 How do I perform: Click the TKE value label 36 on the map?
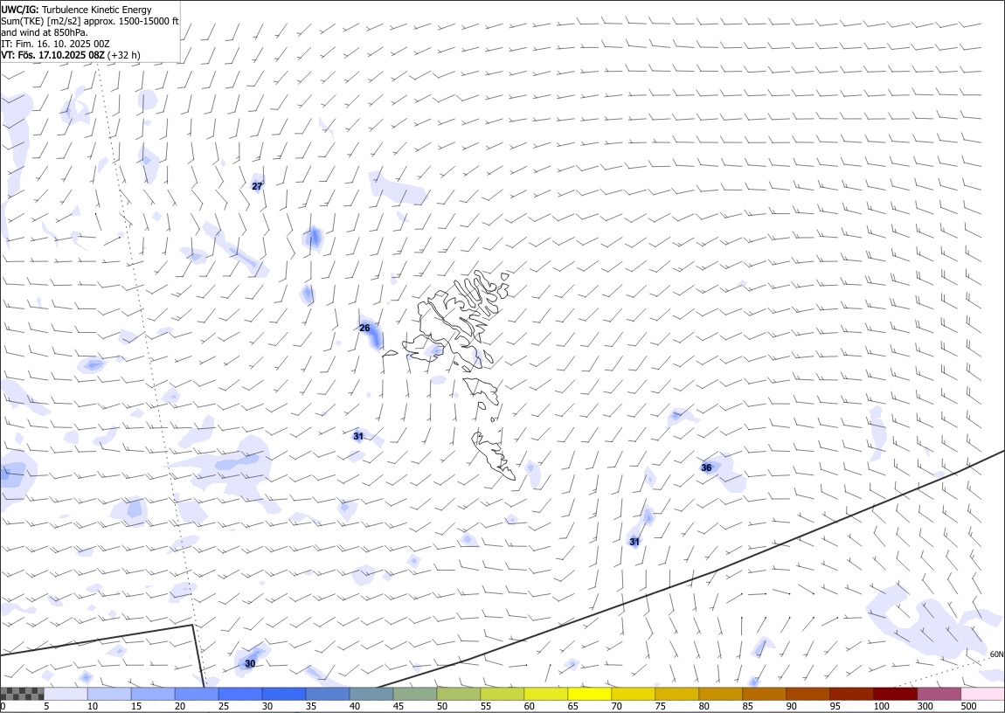(706, 467)
